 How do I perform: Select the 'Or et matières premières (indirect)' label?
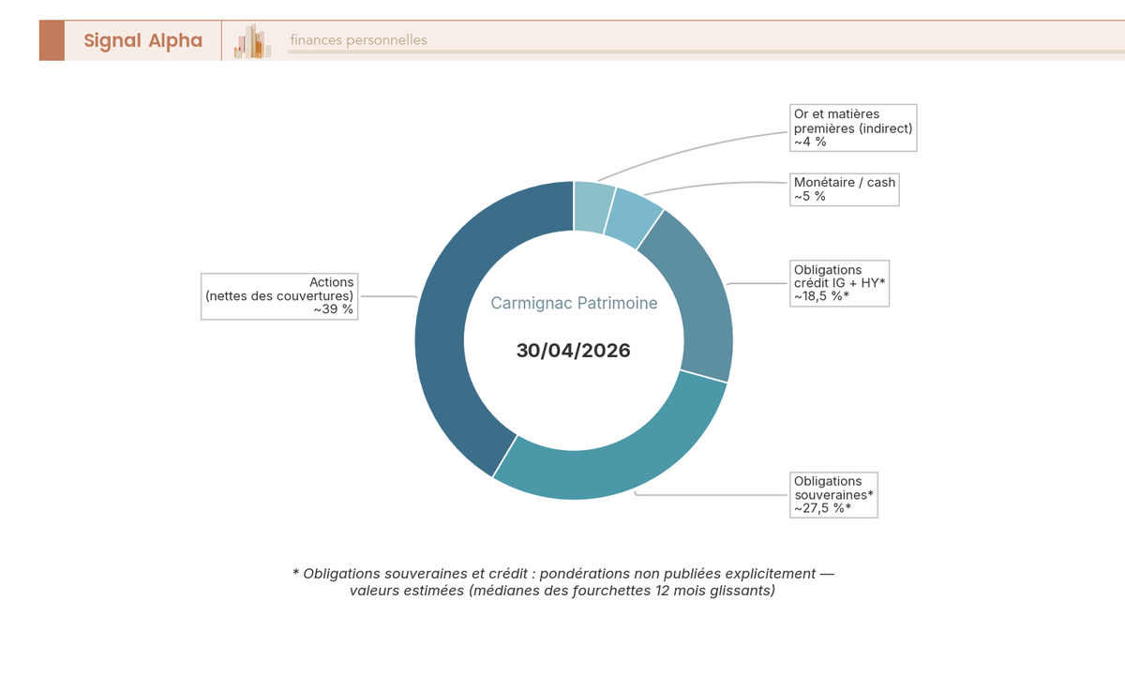(x=853, y=128)
